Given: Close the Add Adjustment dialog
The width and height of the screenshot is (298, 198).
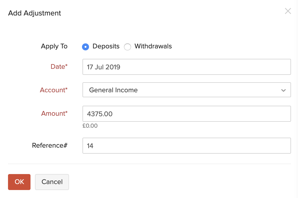Looking at the screenshot, I should (288, 11).
